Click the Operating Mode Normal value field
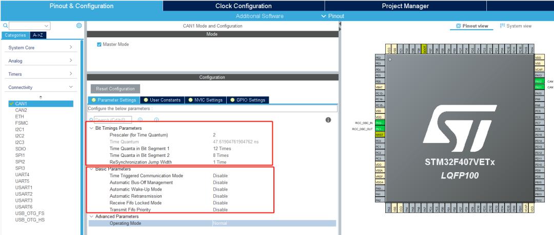Screen dimensions: 554x235 274,223
